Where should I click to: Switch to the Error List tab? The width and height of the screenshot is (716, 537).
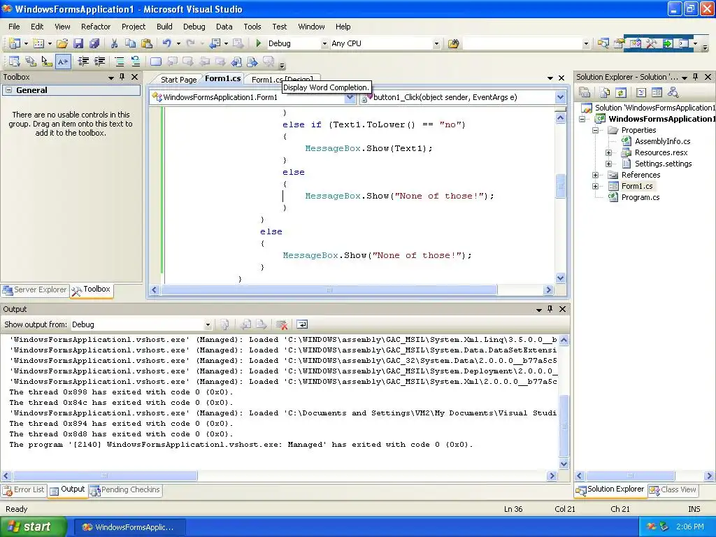pos(24,490)
